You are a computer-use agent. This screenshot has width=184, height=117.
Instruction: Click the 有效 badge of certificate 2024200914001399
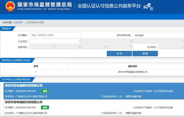tap(45, 107)
